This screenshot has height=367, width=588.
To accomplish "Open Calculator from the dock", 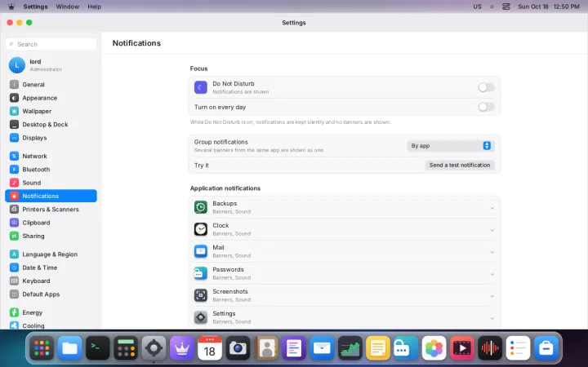I will tap(126, 348).
